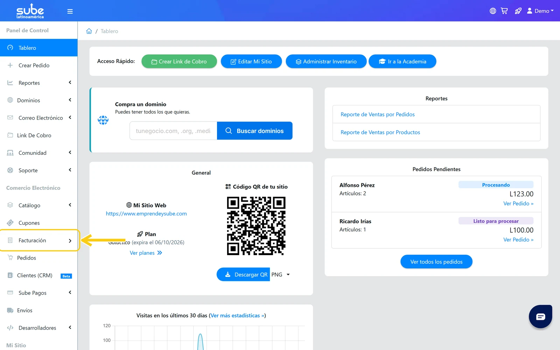The width and height of the screenshot is (560, 350).
Task: Click the Listo para procesar badge
Action: (496, 221)
